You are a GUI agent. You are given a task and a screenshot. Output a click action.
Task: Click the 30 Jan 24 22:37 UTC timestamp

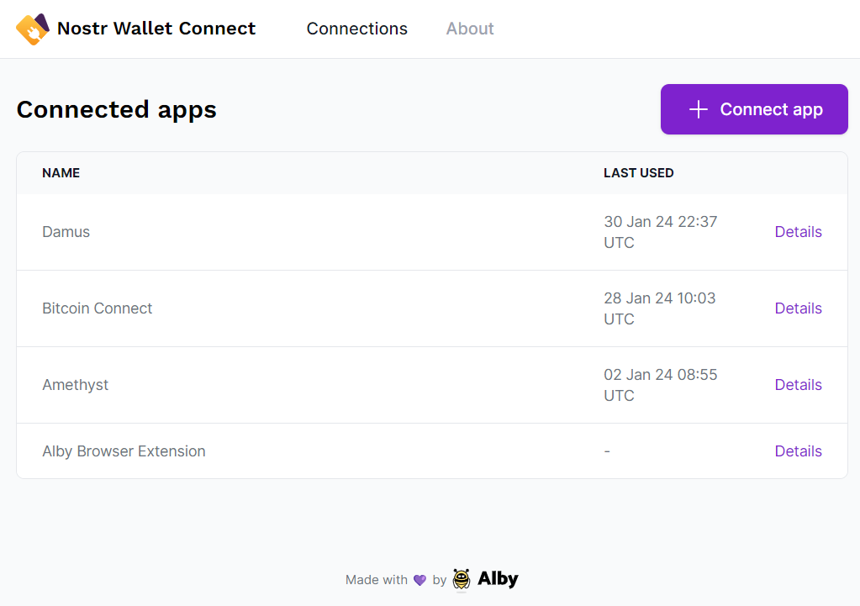[661, 232]
